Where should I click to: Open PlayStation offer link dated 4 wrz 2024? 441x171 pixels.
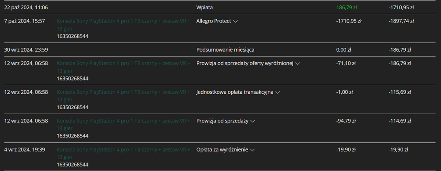pyautogui.click(x=124, y=153)
